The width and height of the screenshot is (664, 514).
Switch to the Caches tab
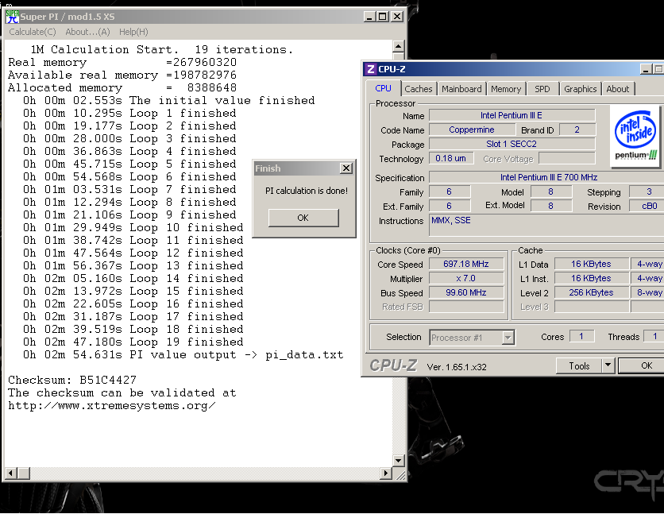click(x=419, y=89)
